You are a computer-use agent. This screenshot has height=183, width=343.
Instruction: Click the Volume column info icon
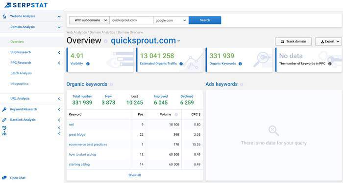pyautogui.click(x=176, y=115)
